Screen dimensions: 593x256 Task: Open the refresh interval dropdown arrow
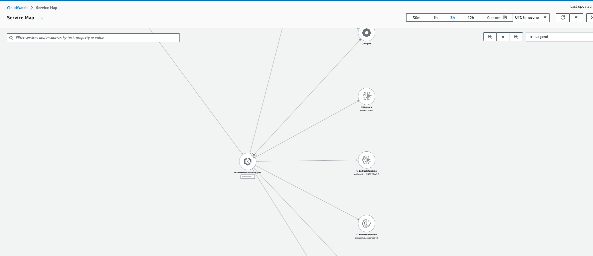(x=576, y=18)
